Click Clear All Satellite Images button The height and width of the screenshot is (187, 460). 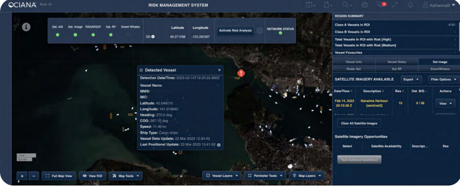[359, 124]
